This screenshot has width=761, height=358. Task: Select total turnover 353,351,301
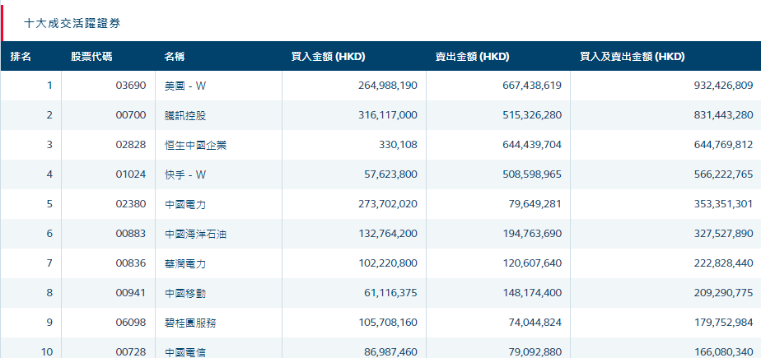click(724, 204)
